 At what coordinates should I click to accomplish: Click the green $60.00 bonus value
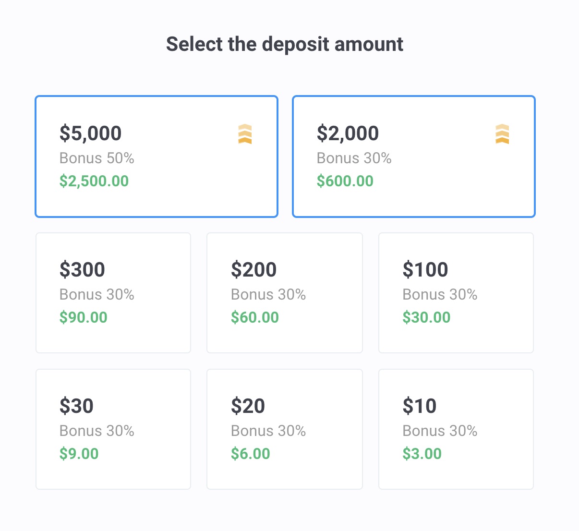(255, 317)
